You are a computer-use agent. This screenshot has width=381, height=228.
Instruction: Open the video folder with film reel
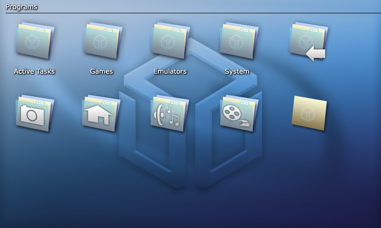tap(238, 113)
